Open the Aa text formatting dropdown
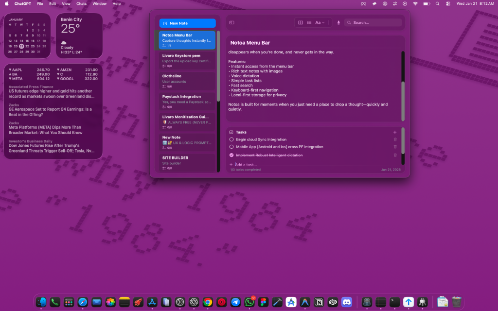The image size is (498, 311). click(319, 22)
